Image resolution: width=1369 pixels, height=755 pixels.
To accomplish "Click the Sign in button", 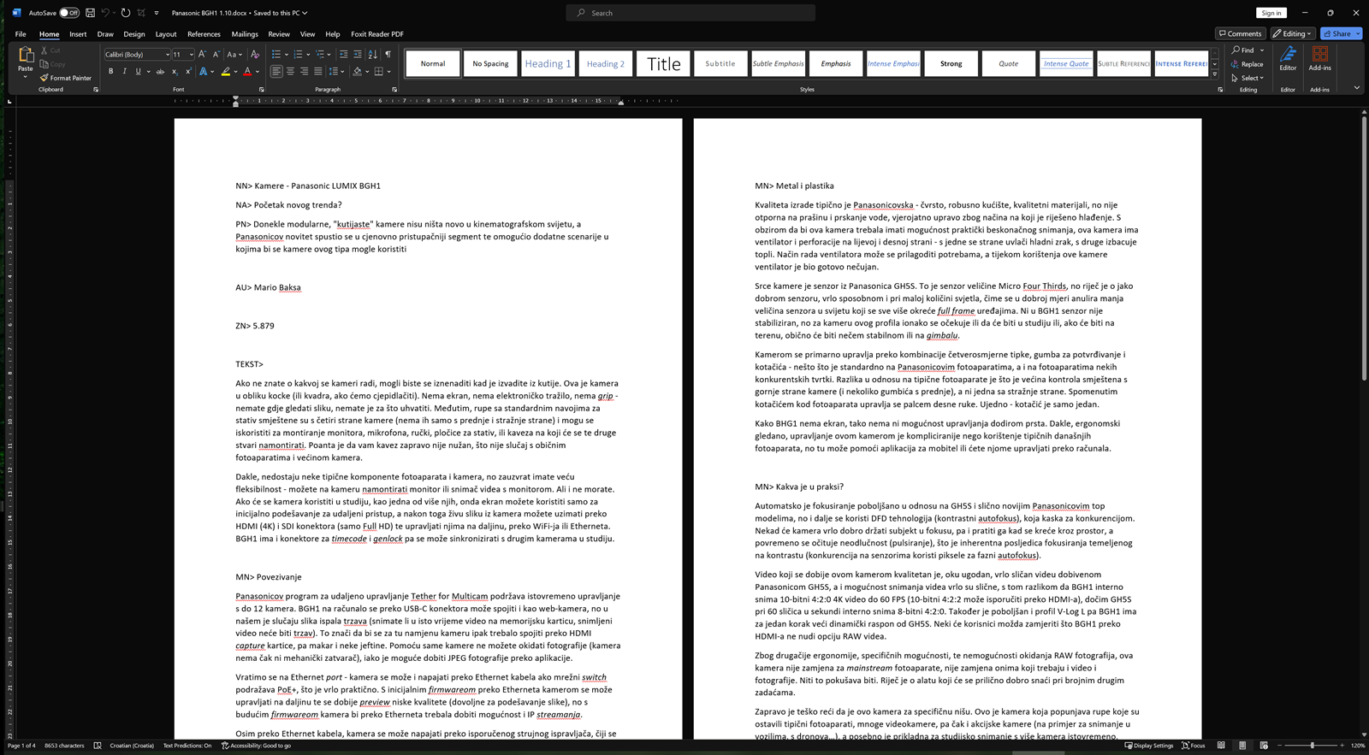I will point(1271,13).
